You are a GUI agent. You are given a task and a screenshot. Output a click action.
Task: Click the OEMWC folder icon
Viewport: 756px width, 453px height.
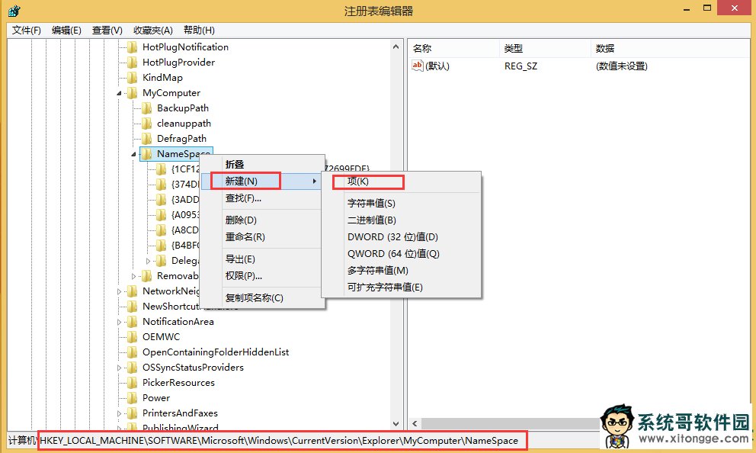click(x=133, y=337)
